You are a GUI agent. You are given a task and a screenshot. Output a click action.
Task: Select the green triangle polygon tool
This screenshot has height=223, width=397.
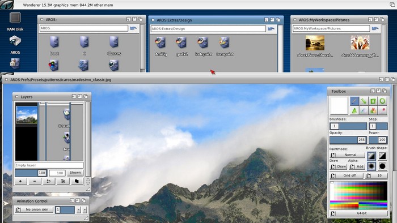354,110
